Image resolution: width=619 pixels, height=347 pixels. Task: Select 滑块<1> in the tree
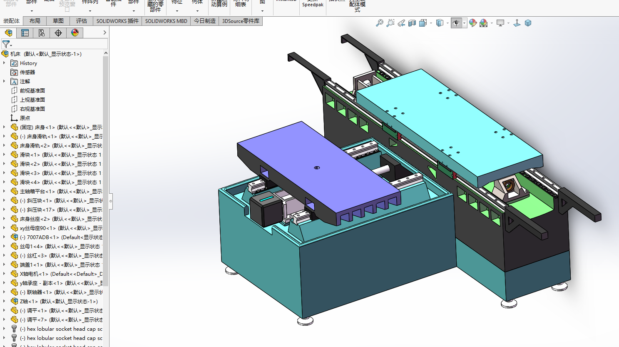pos(61,155)
